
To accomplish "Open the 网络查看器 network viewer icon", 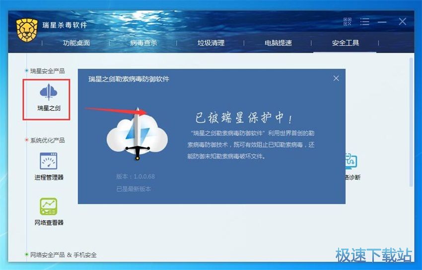I will tap(49, 206).
